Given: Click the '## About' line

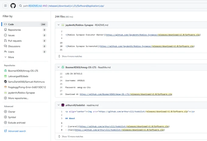Looking at the screenshot, I should [70, 118].
